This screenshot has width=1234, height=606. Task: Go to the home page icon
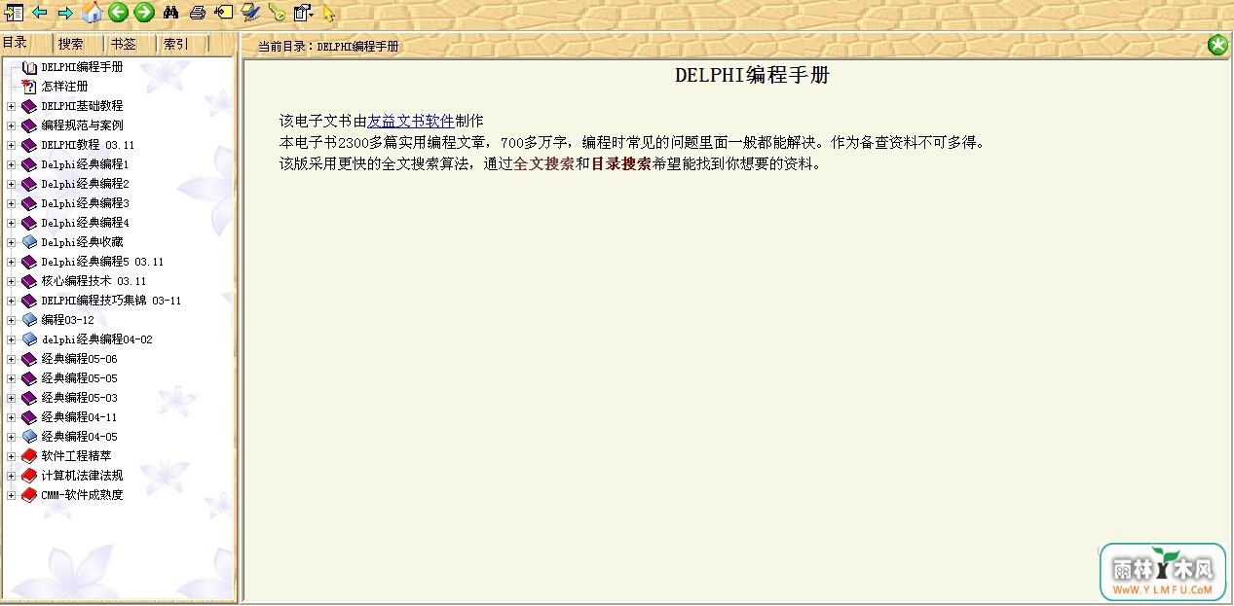click(x=92, y=12)
